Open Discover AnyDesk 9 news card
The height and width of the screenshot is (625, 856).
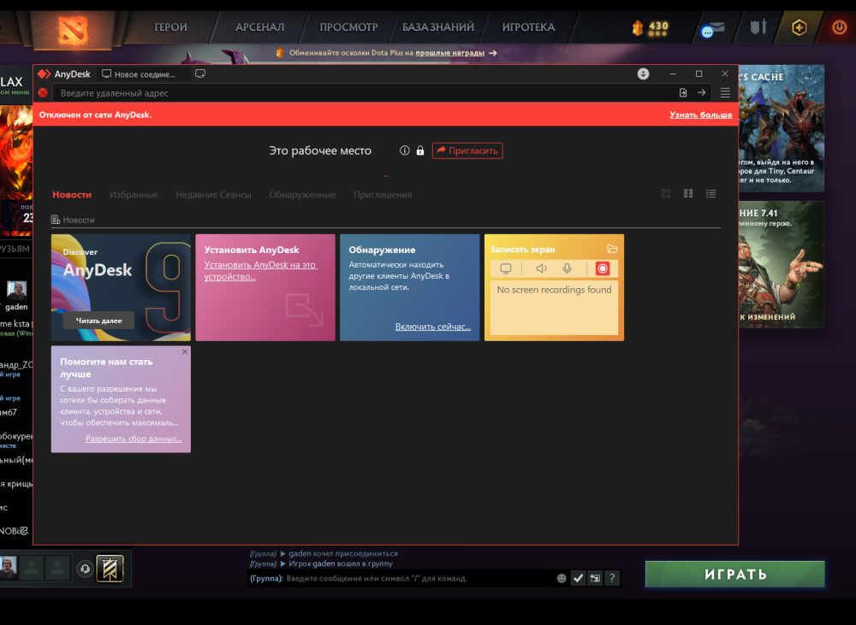122,287
